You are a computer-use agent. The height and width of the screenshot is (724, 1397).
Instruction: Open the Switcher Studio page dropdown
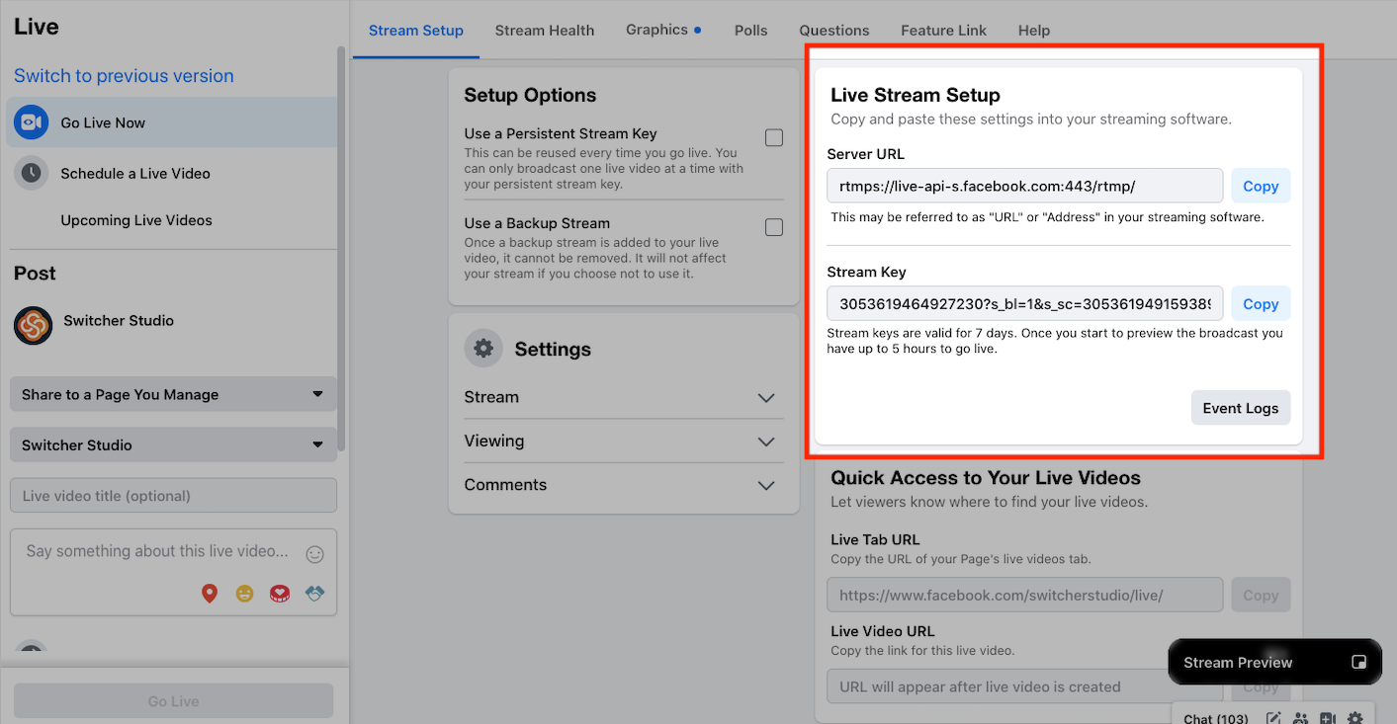point(173,444)
